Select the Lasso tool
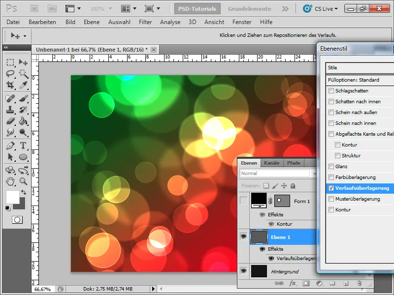This screenshot has width=394, height=295. point(10,73)
